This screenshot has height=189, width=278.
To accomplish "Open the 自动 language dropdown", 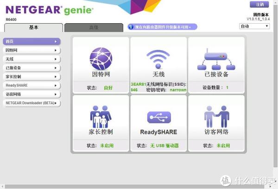I will click(x=254, y=26).
